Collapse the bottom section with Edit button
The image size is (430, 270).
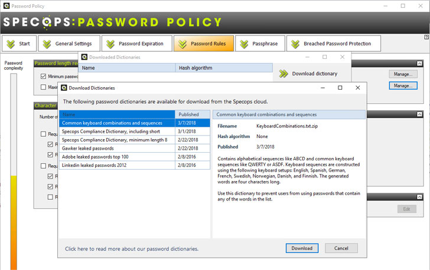click(x=419, y=197)
